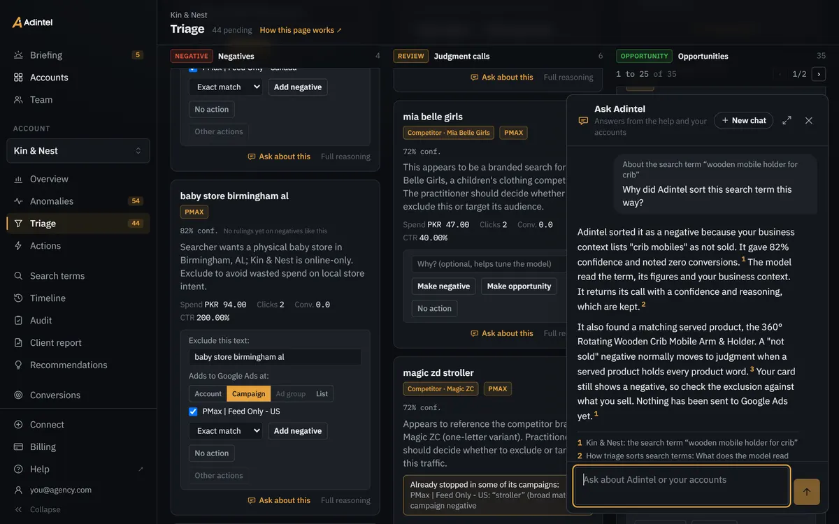
Task: Send the Ask Adintel message
Action: 807,492
